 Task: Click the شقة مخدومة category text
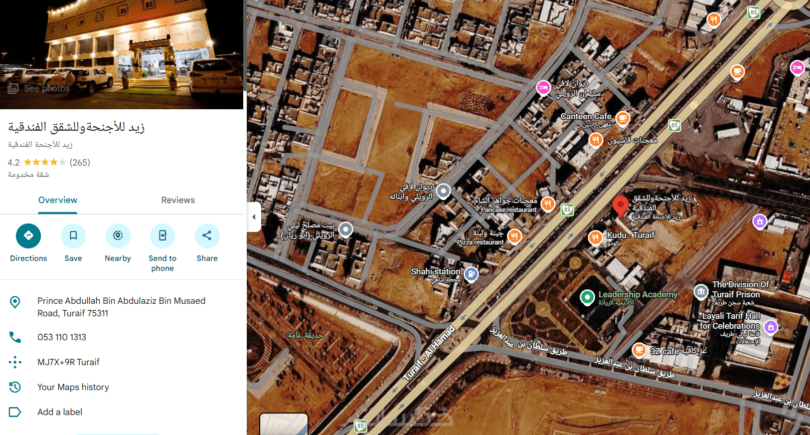coord(28,175)
